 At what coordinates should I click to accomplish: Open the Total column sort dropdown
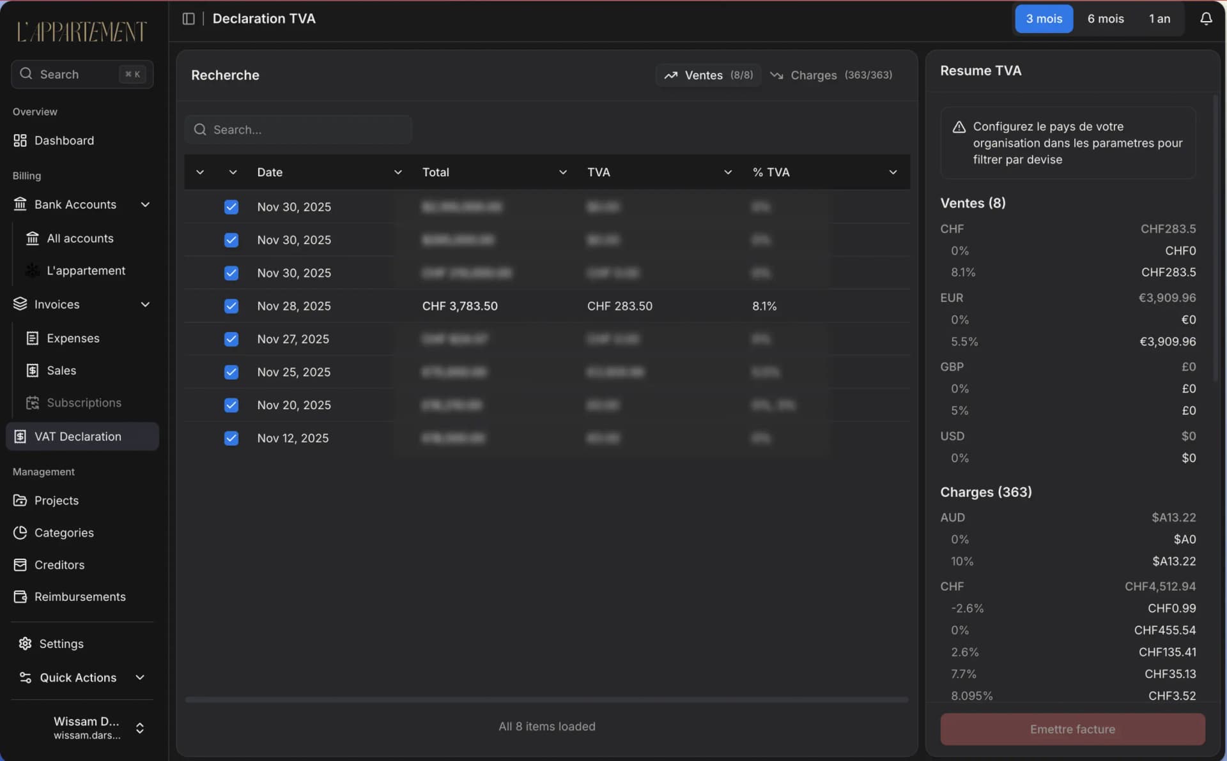562,172
